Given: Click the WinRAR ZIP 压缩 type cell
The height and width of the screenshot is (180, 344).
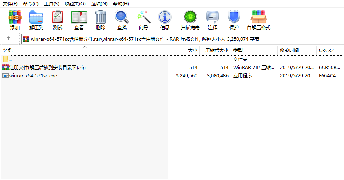Looking at the screenshot, I should tap(254, 68).
